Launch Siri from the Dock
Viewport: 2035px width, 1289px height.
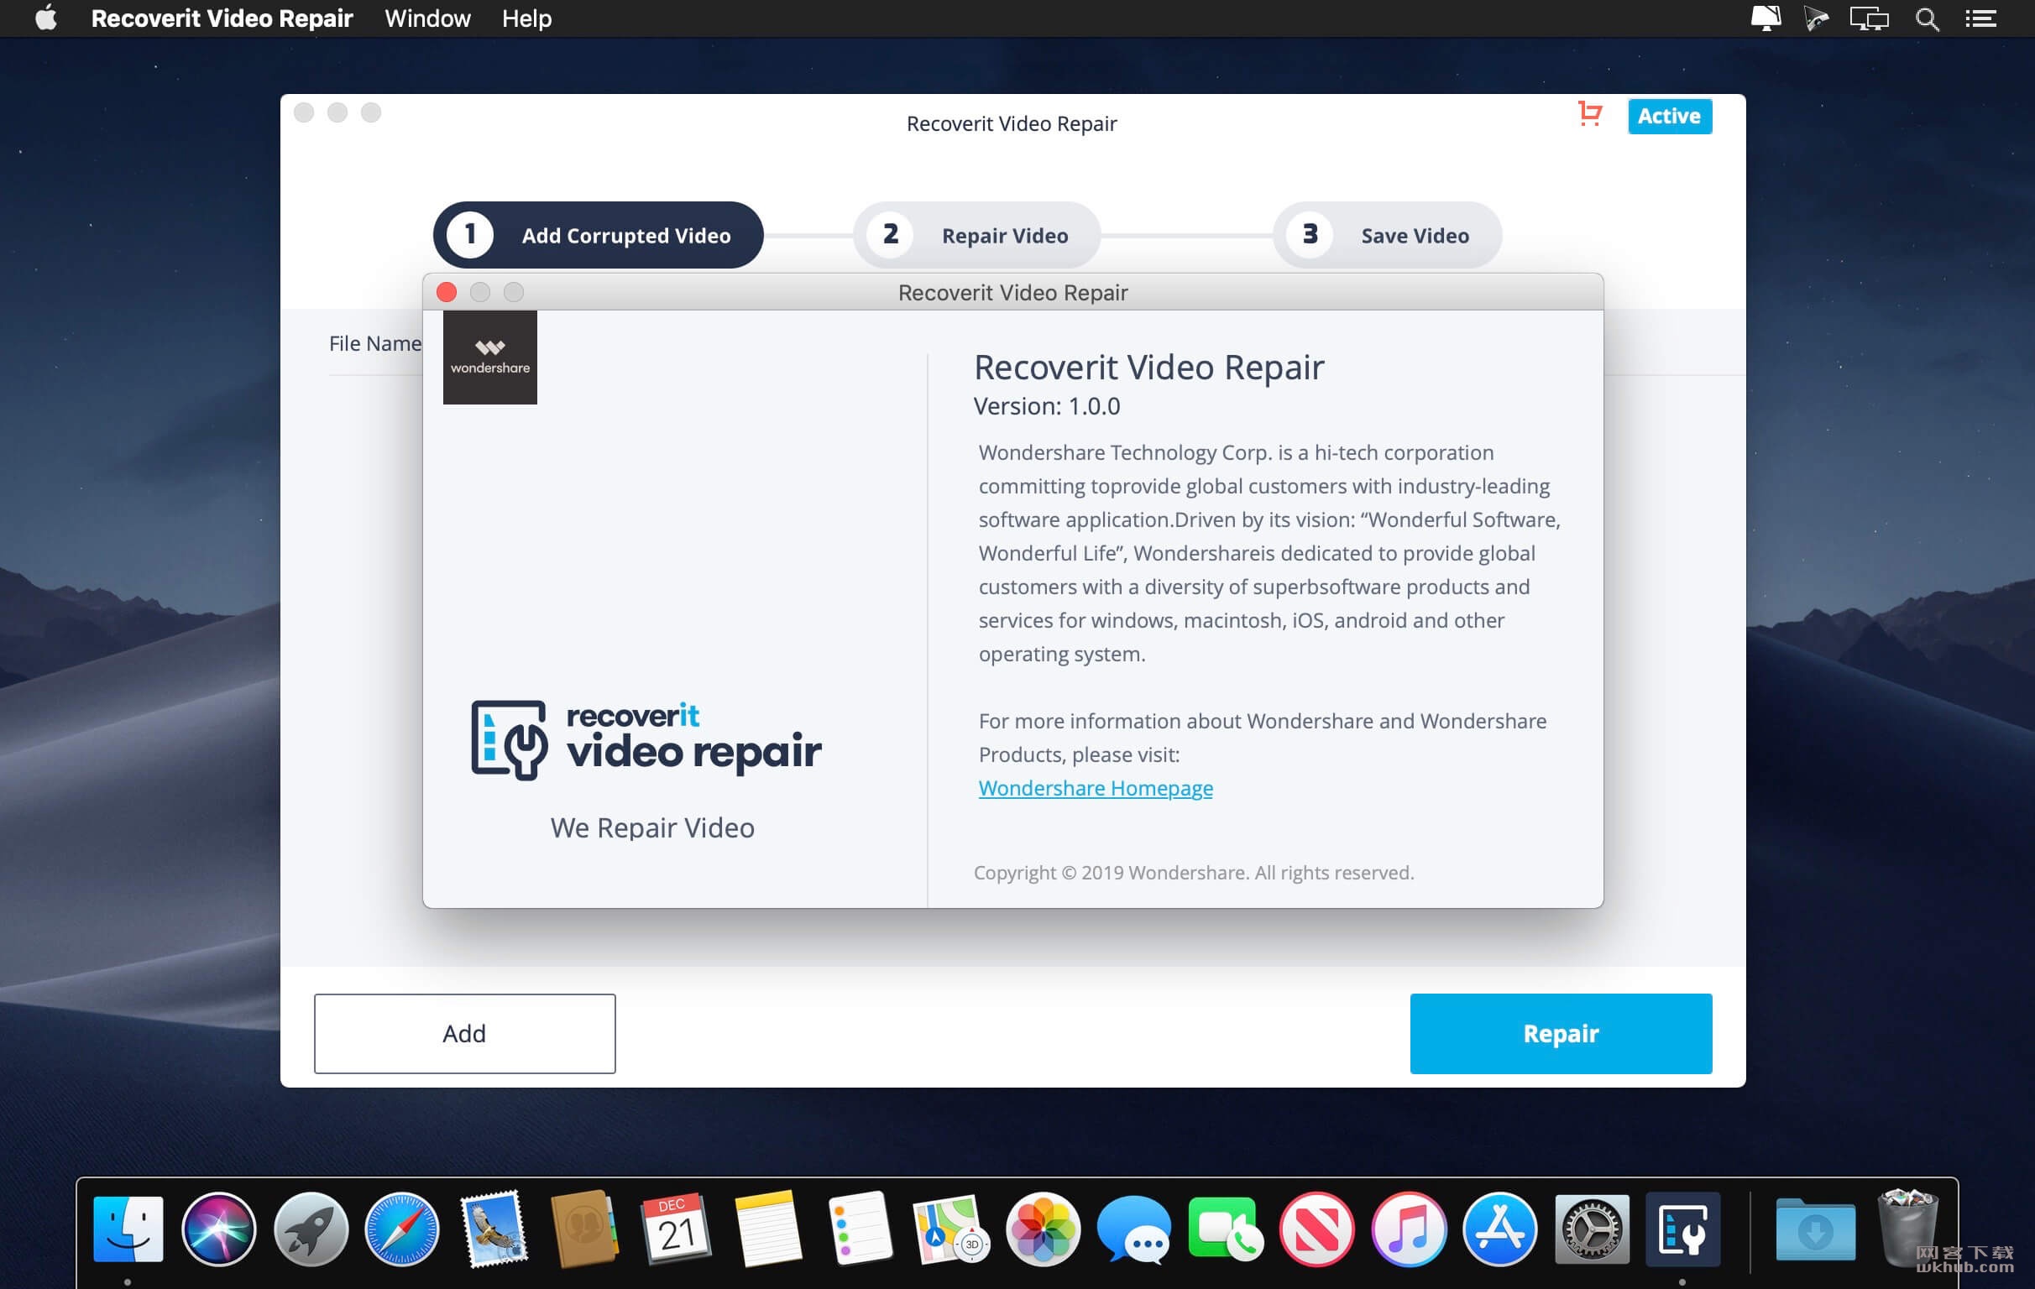pos(219,1229)
